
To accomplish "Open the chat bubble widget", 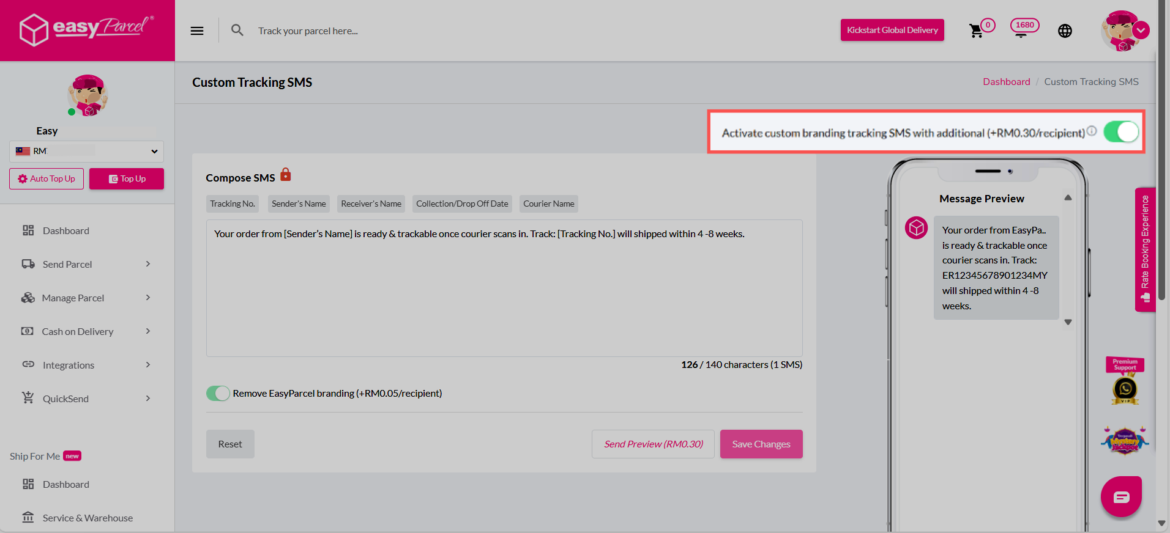I will [x=1121, y=496].
